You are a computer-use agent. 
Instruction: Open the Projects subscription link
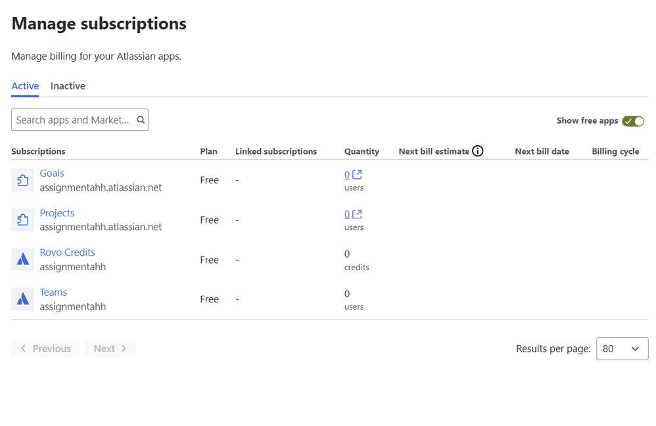57,213
